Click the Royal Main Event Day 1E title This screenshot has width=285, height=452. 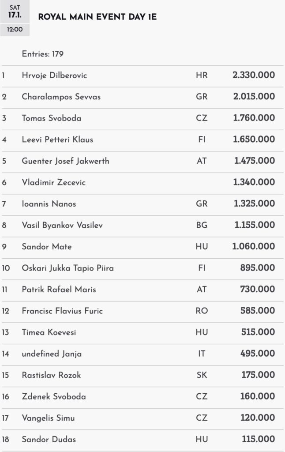[97, 17]
